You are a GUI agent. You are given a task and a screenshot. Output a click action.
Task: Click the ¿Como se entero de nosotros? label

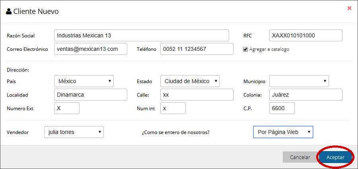[175, 132]
